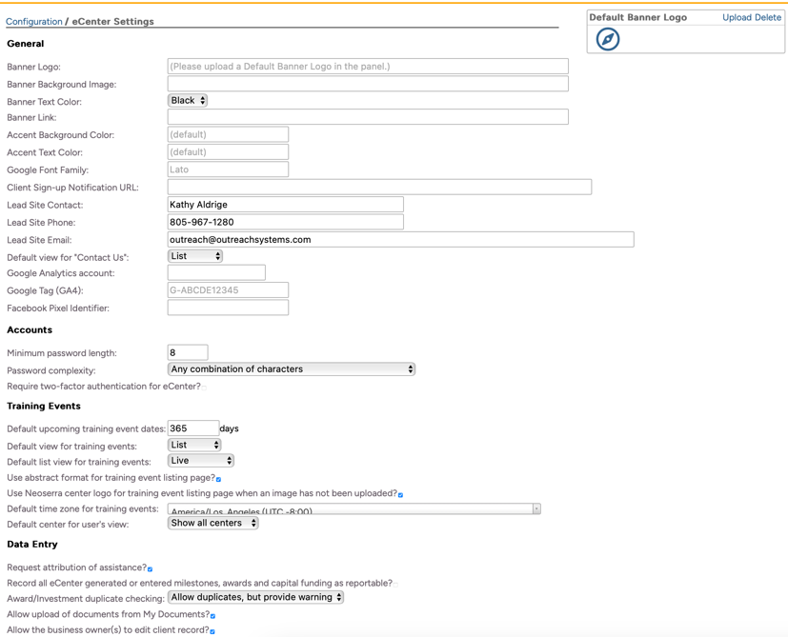Click the compass Default Banner Logo icon

tap(607, 39)
